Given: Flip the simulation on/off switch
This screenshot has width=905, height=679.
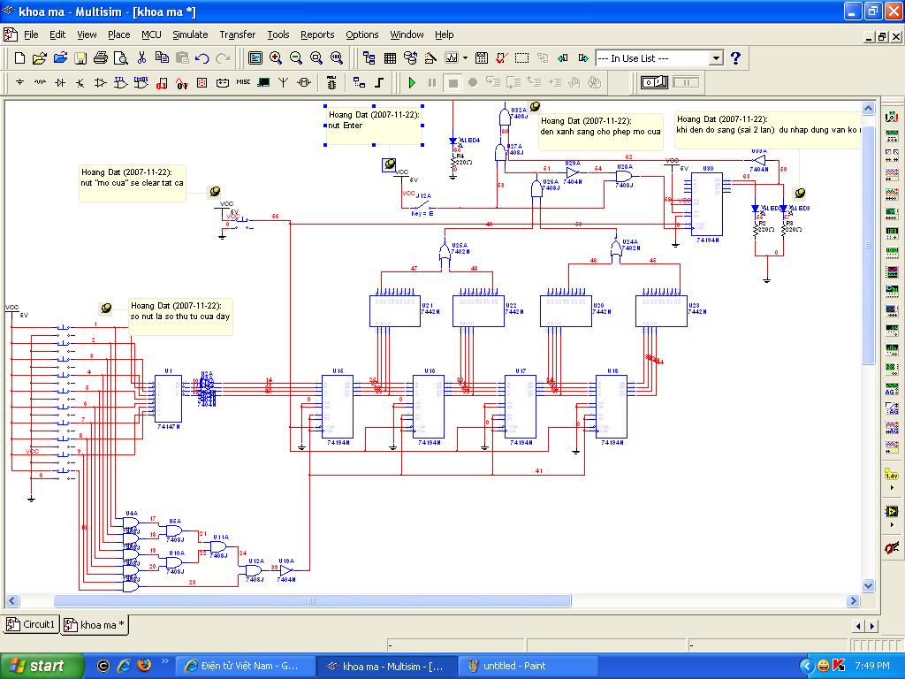Looking at the screenshot, I should click(x=655, y=82).
